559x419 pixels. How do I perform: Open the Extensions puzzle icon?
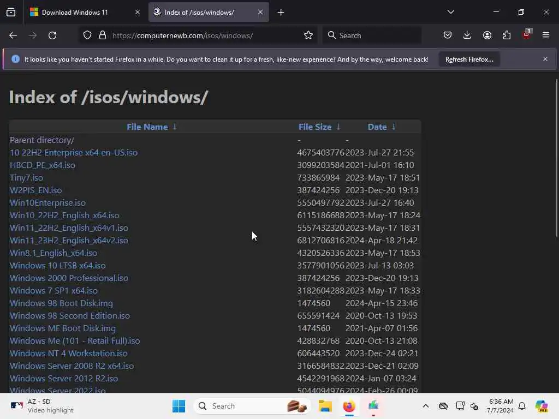507,35
